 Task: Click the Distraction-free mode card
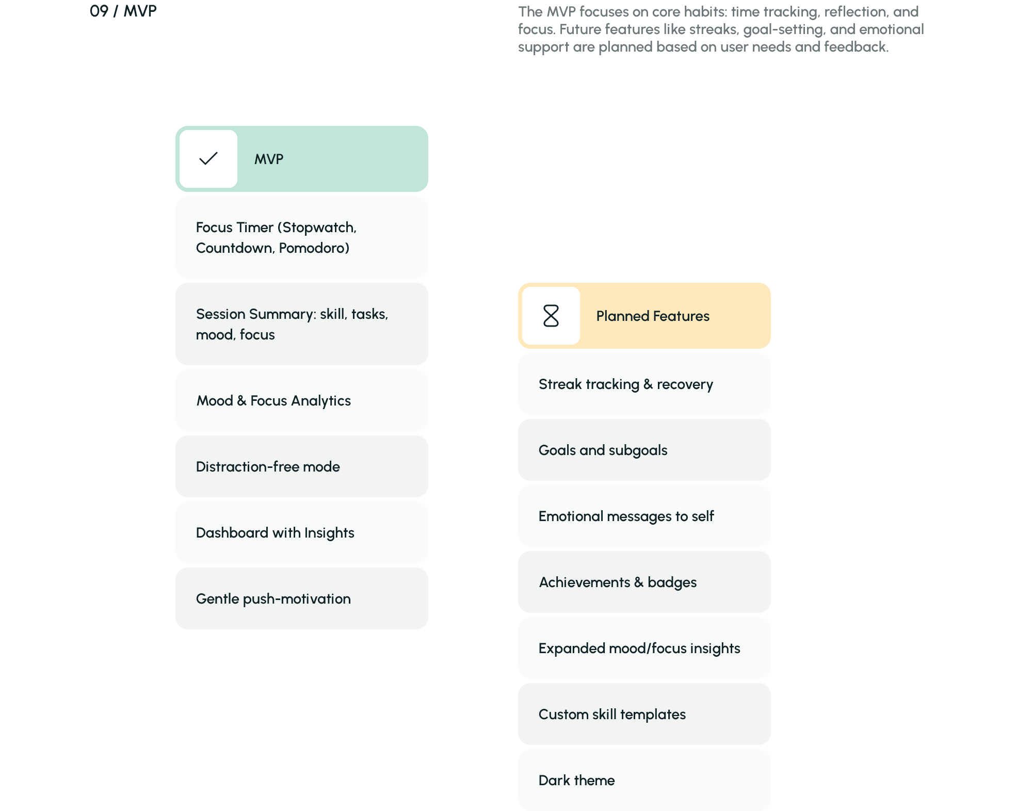302,466
